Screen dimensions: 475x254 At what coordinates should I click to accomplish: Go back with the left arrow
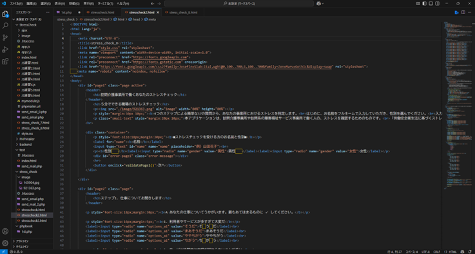(152, 4)
